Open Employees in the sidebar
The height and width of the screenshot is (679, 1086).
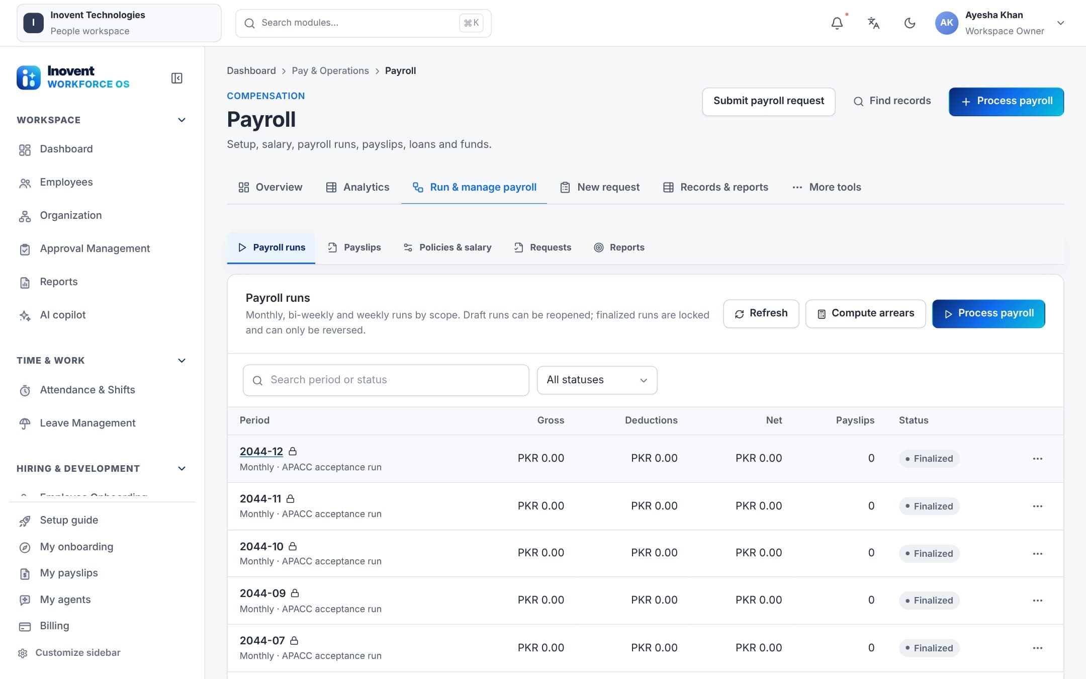coord(102,183)
